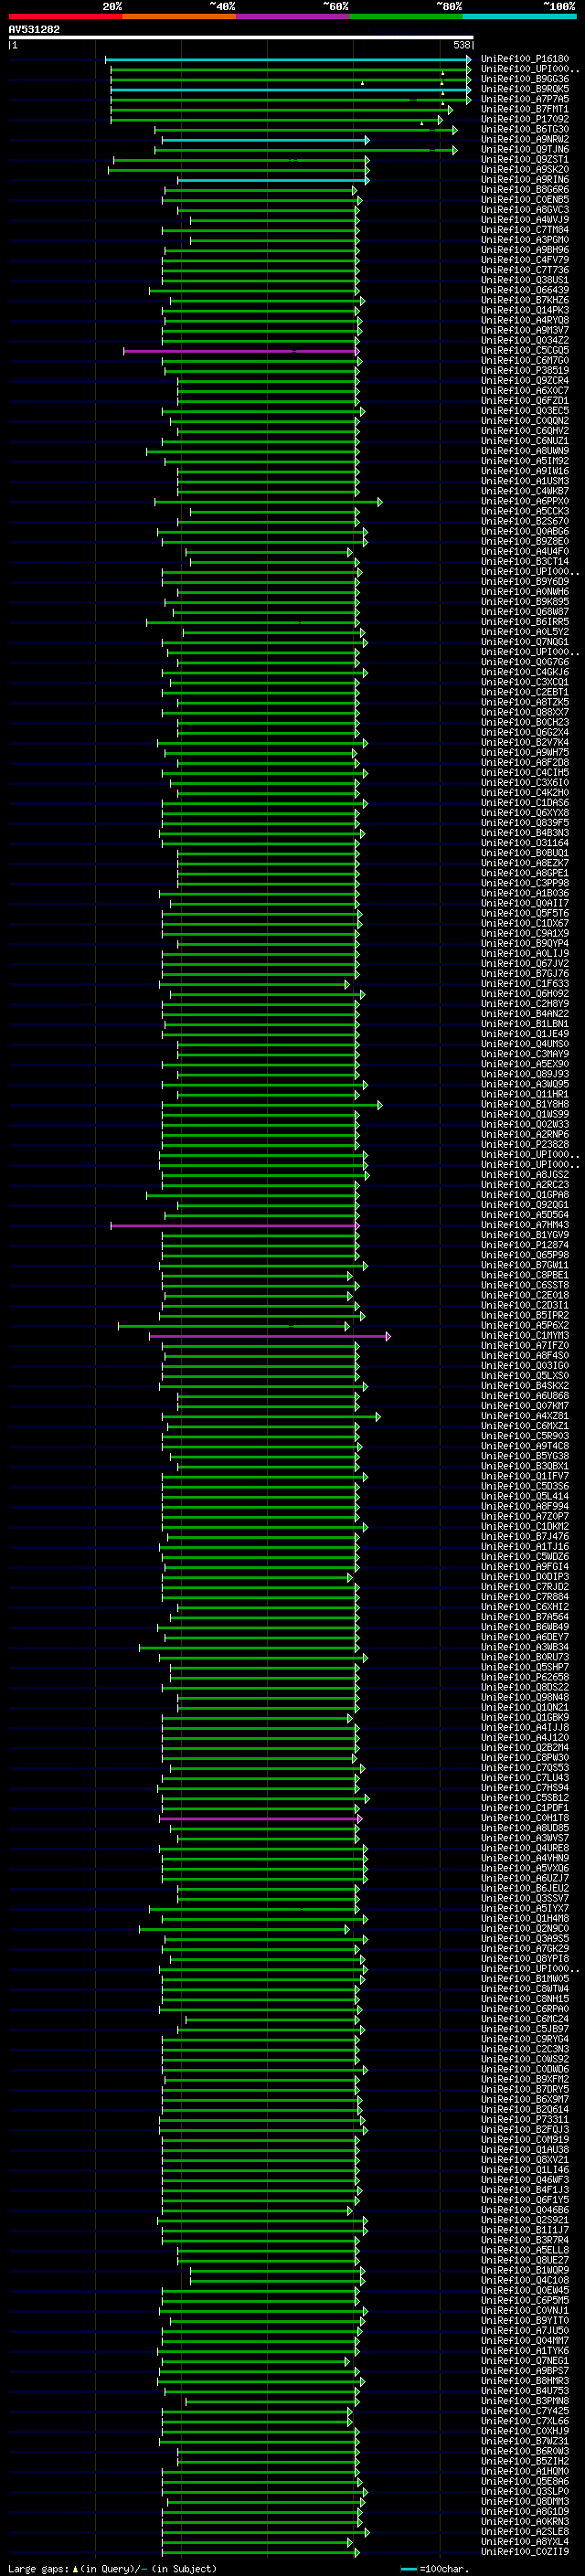Image resolution: width=585 pixels, height=2576 pixels.
Task: Select the UniRef100_P38519 label
Action: pyautogui.click(x=525, y=371)
